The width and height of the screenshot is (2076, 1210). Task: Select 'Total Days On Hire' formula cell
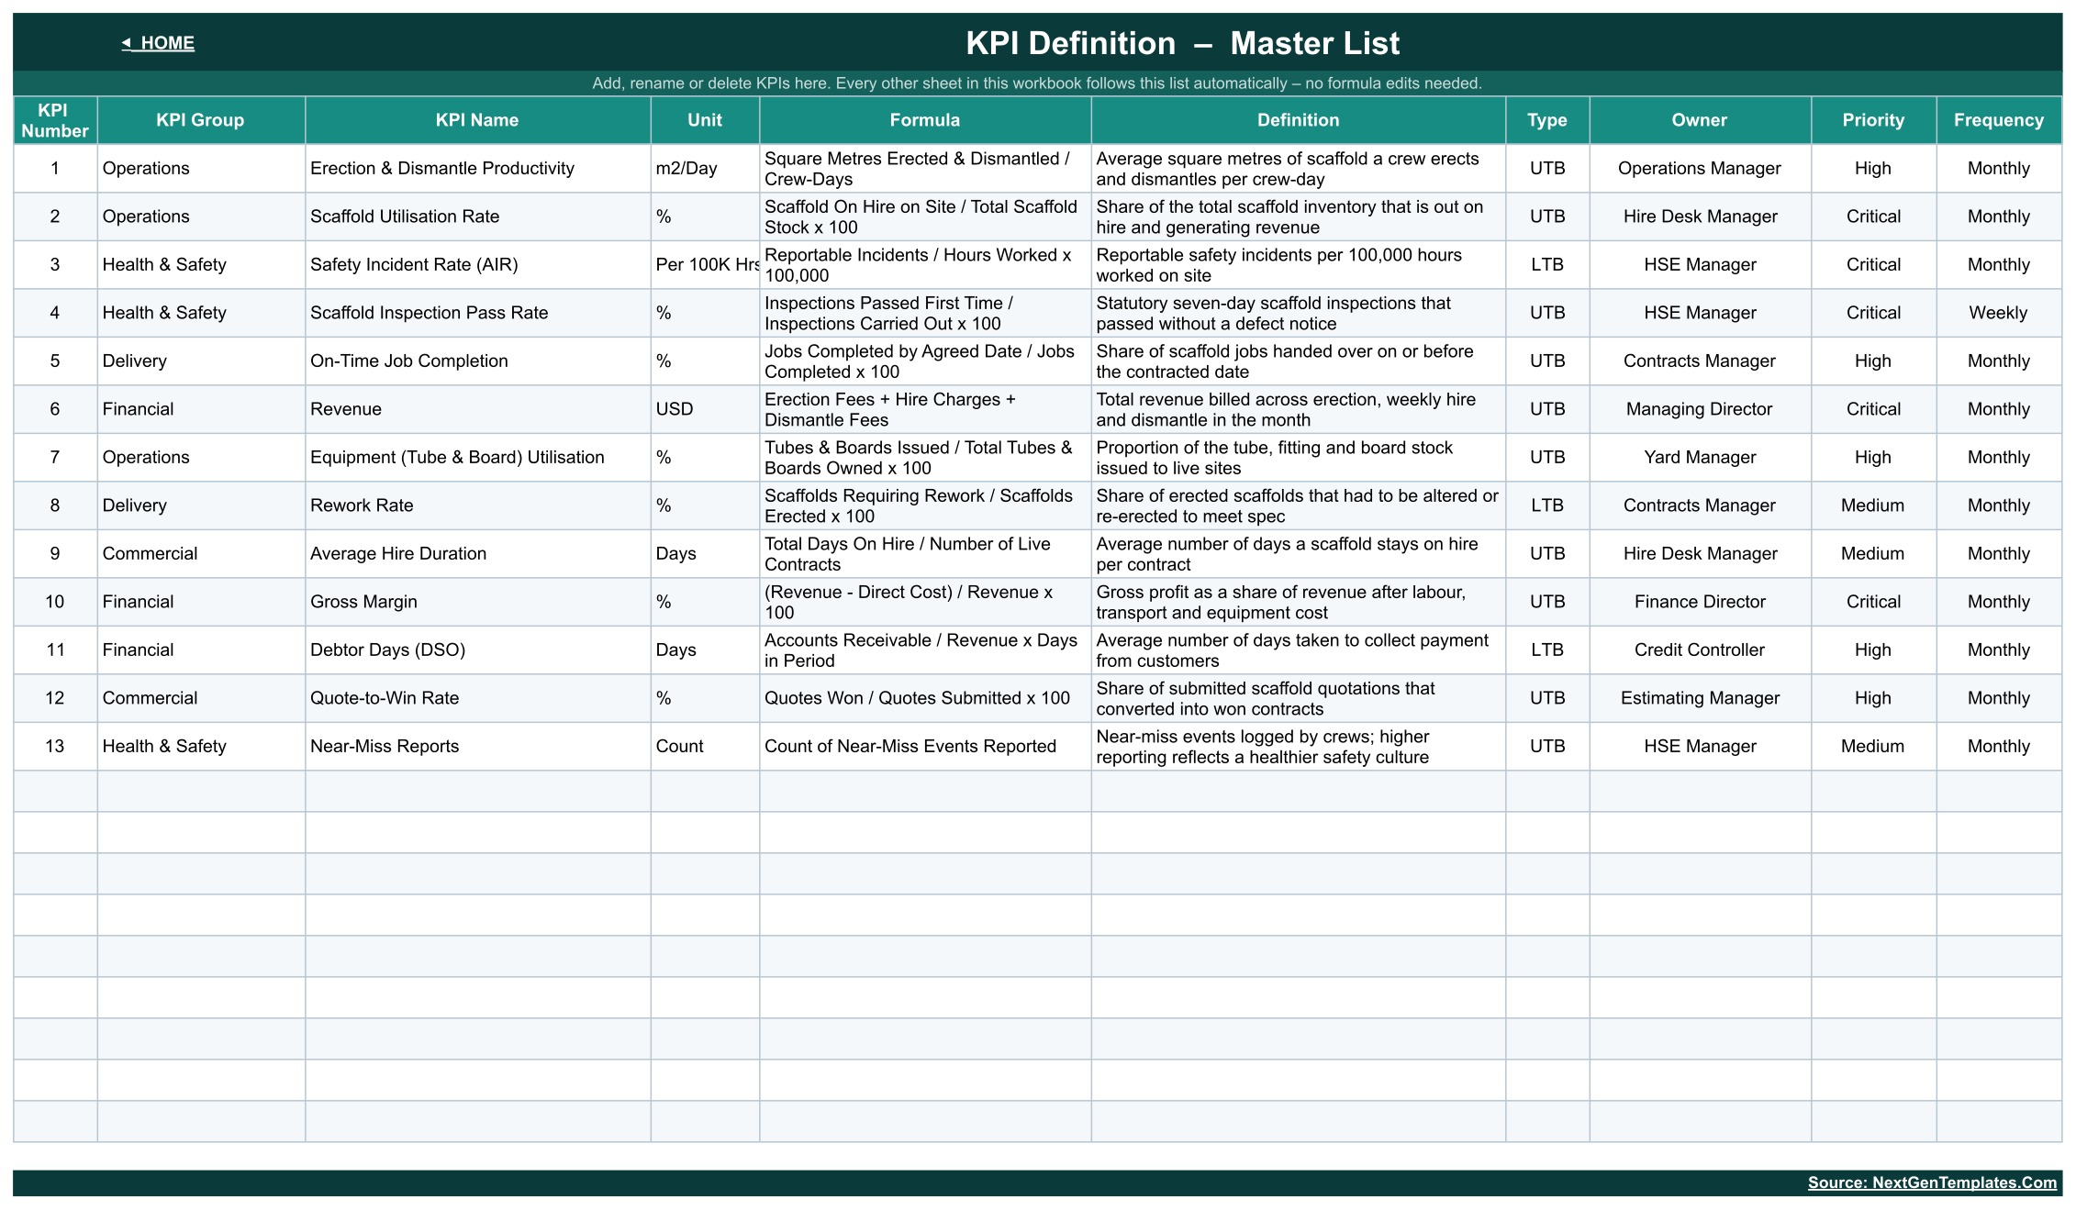click(925, 554)
